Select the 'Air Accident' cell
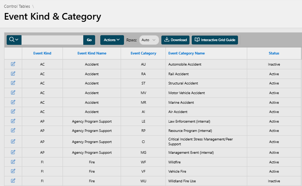The image size is (302, 186). [206, 112]
